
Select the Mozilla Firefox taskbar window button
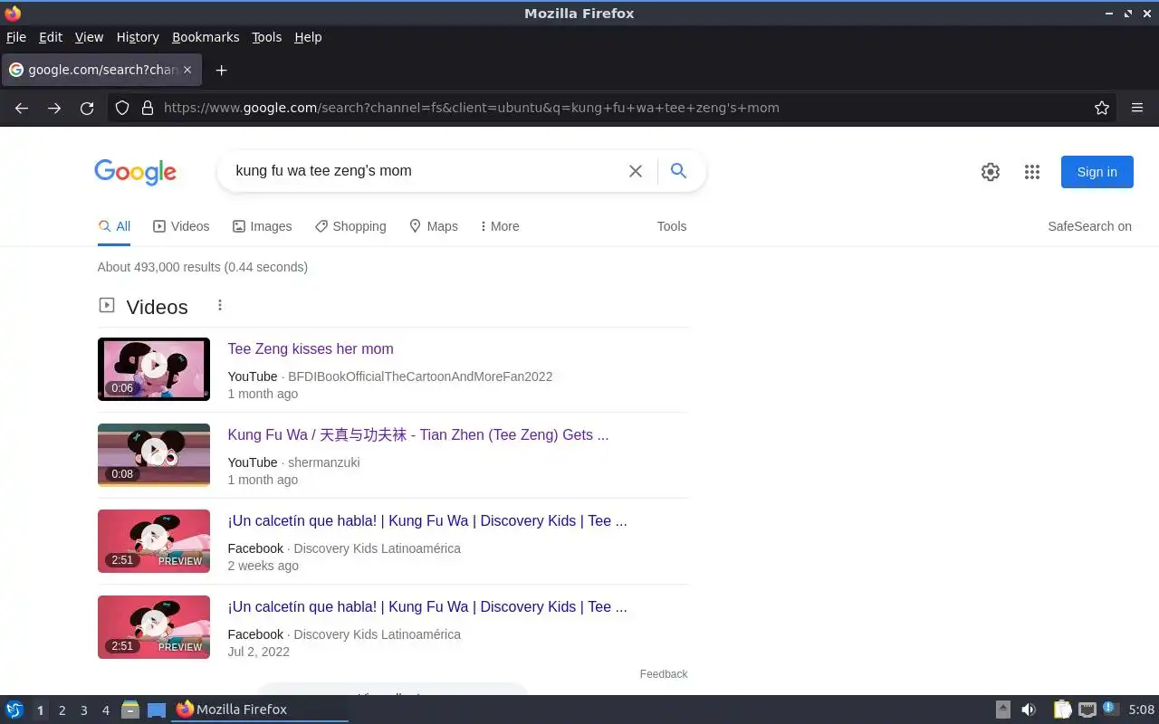click(260, 710)
